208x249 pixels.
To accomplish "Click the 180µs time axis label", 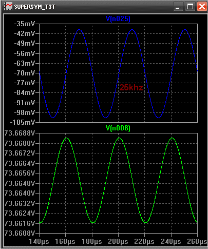I will [x=92, y=242].
